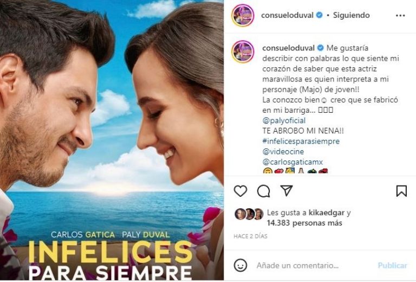Open the #infelicesparasiempre hashtag
This screenshot has width=416, height=282.
(301, 141)
